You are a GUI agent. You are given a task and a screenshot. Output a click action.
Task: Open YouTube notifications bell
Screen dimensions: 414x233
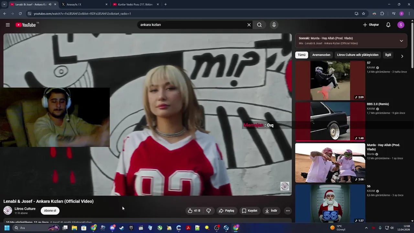(388, 25)
